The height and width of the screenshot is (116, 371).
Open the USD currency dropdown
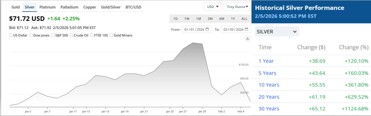click(x=213, y=7)
